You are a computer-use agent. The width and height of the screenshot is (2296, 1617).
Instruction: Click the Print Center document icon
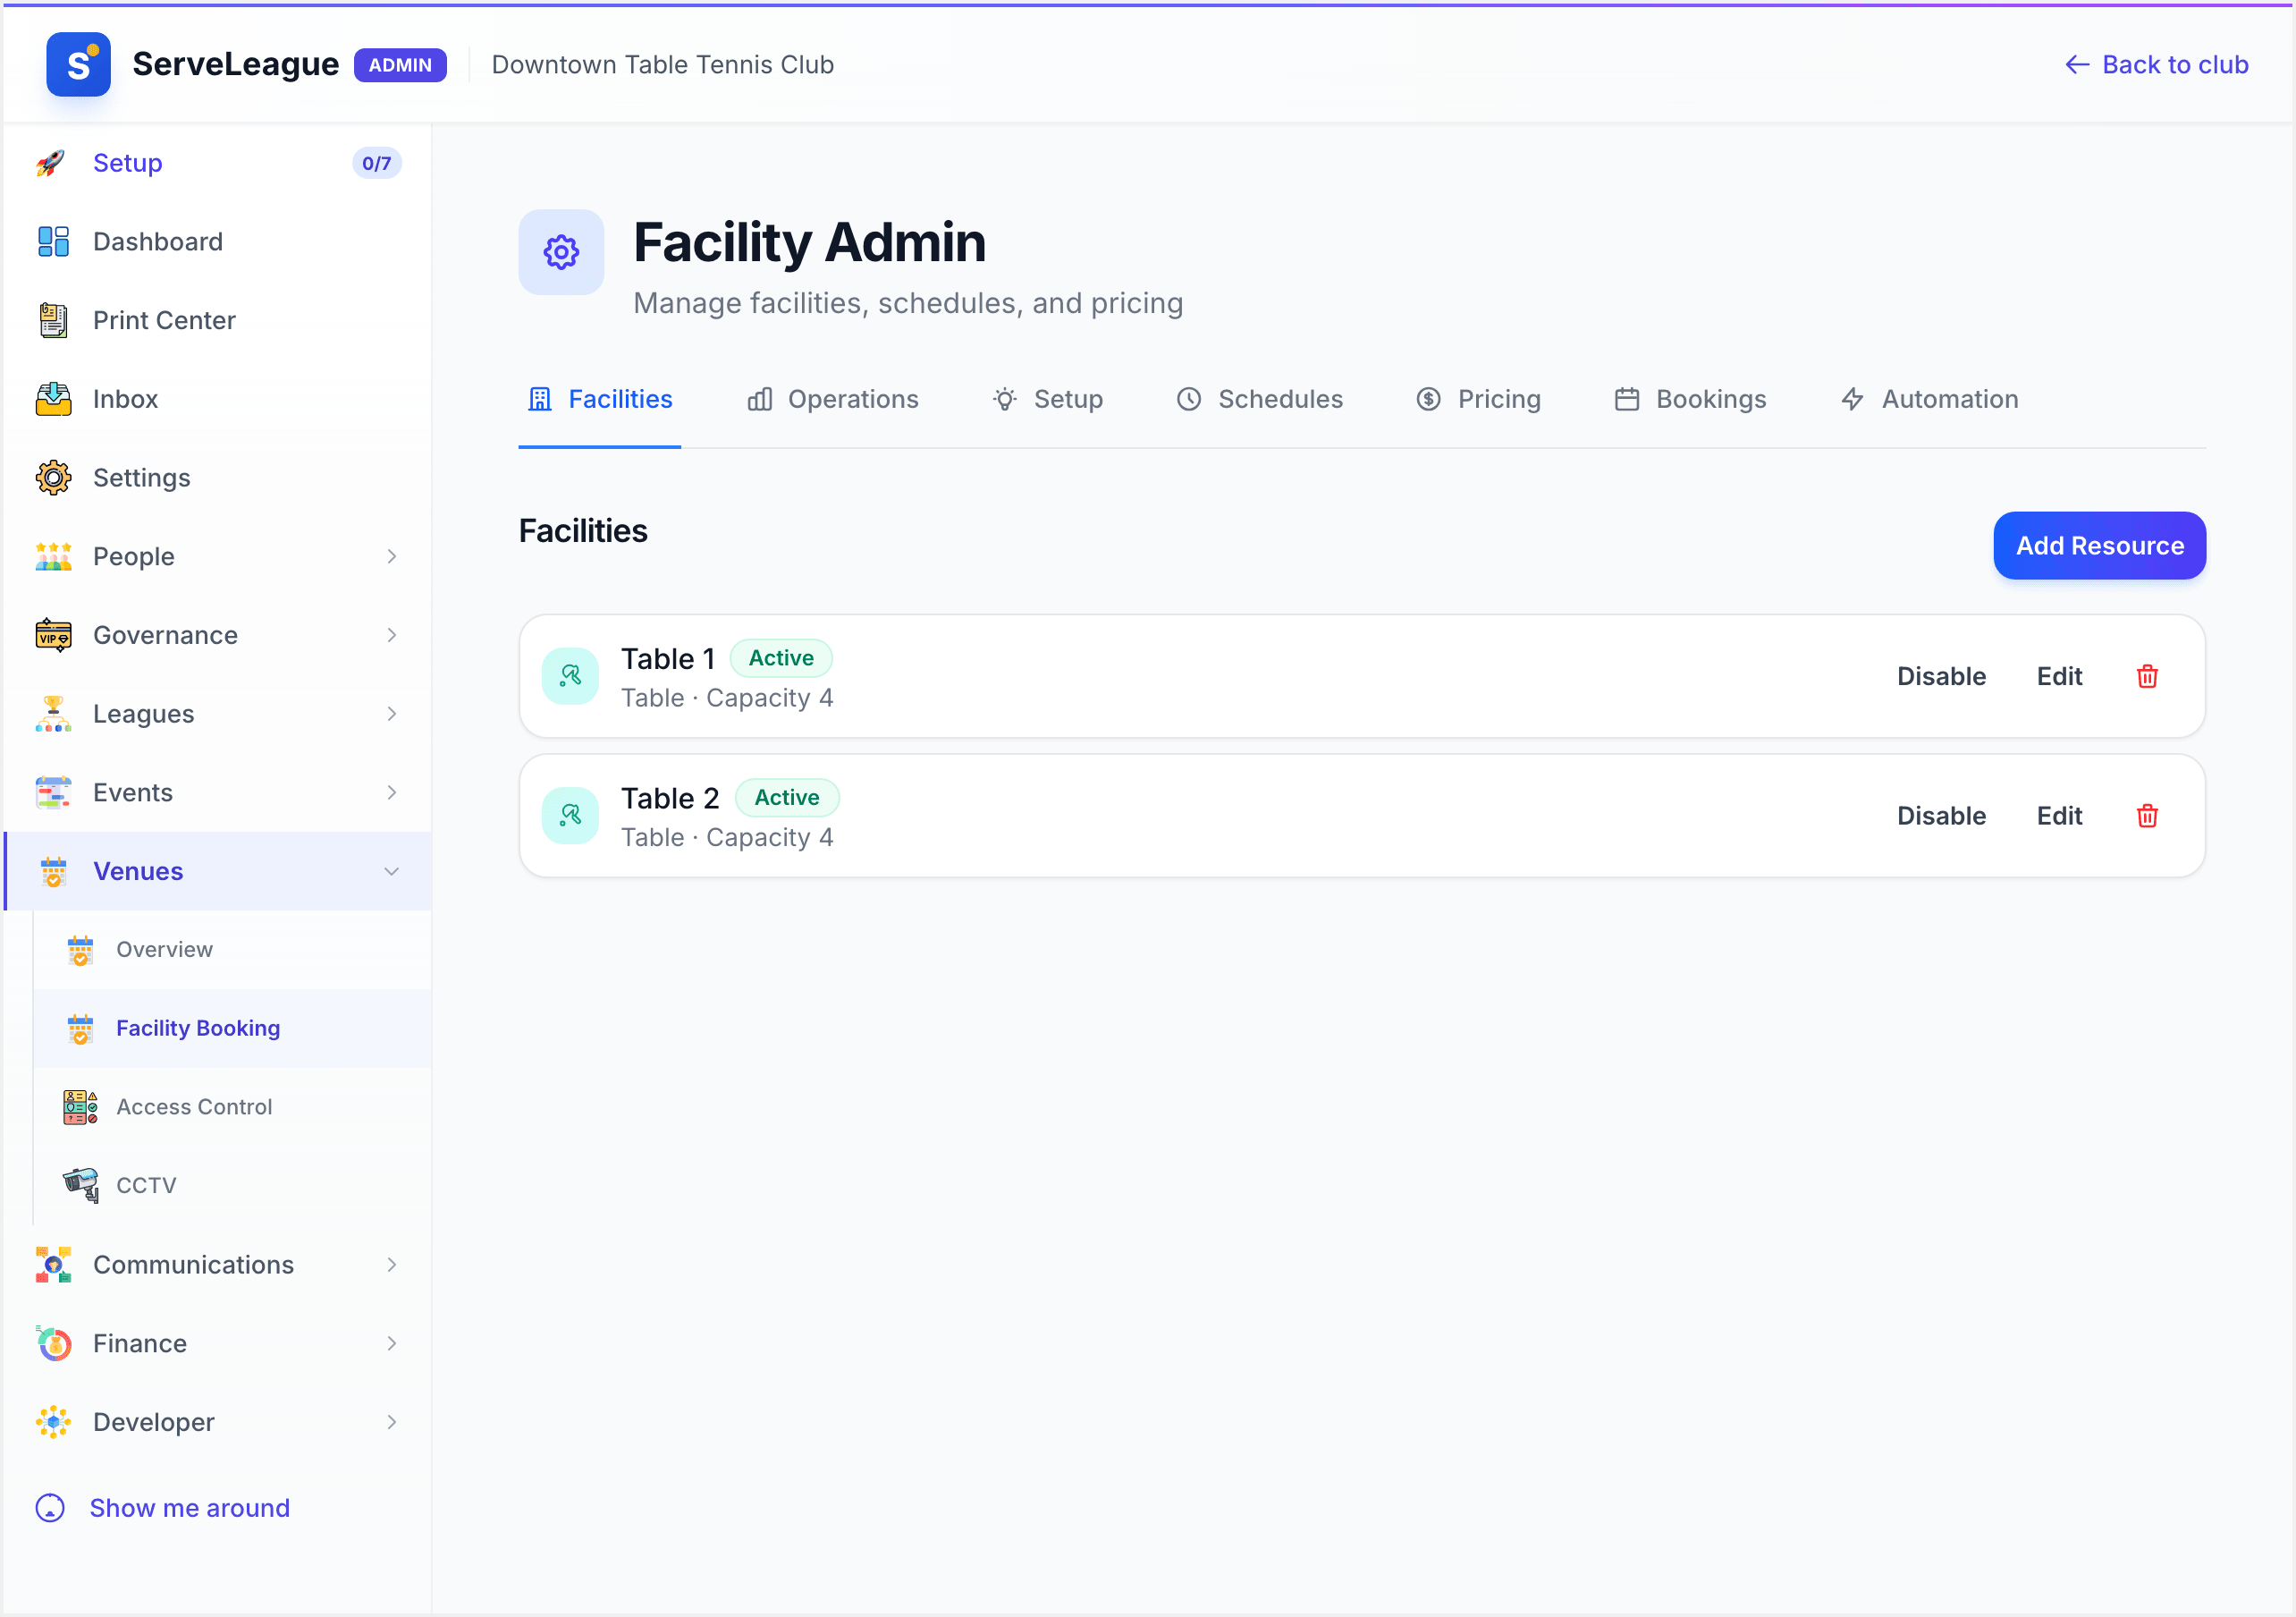(x=53, y=320)
